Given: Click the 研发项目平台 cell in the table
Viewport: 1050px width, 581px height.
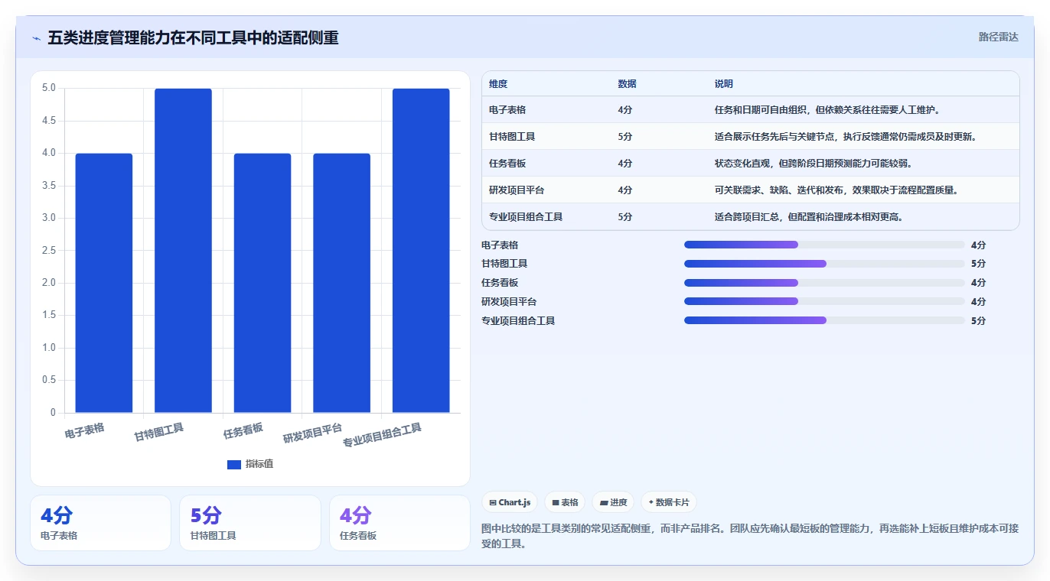Looking at the screenshot, I should coord(517,190).
